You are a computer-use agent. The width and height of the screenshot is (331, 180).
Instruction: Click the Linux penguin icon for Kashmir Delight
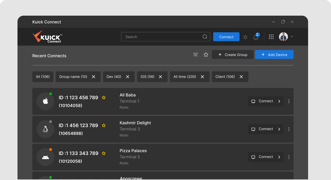click(x=46, y=129)
